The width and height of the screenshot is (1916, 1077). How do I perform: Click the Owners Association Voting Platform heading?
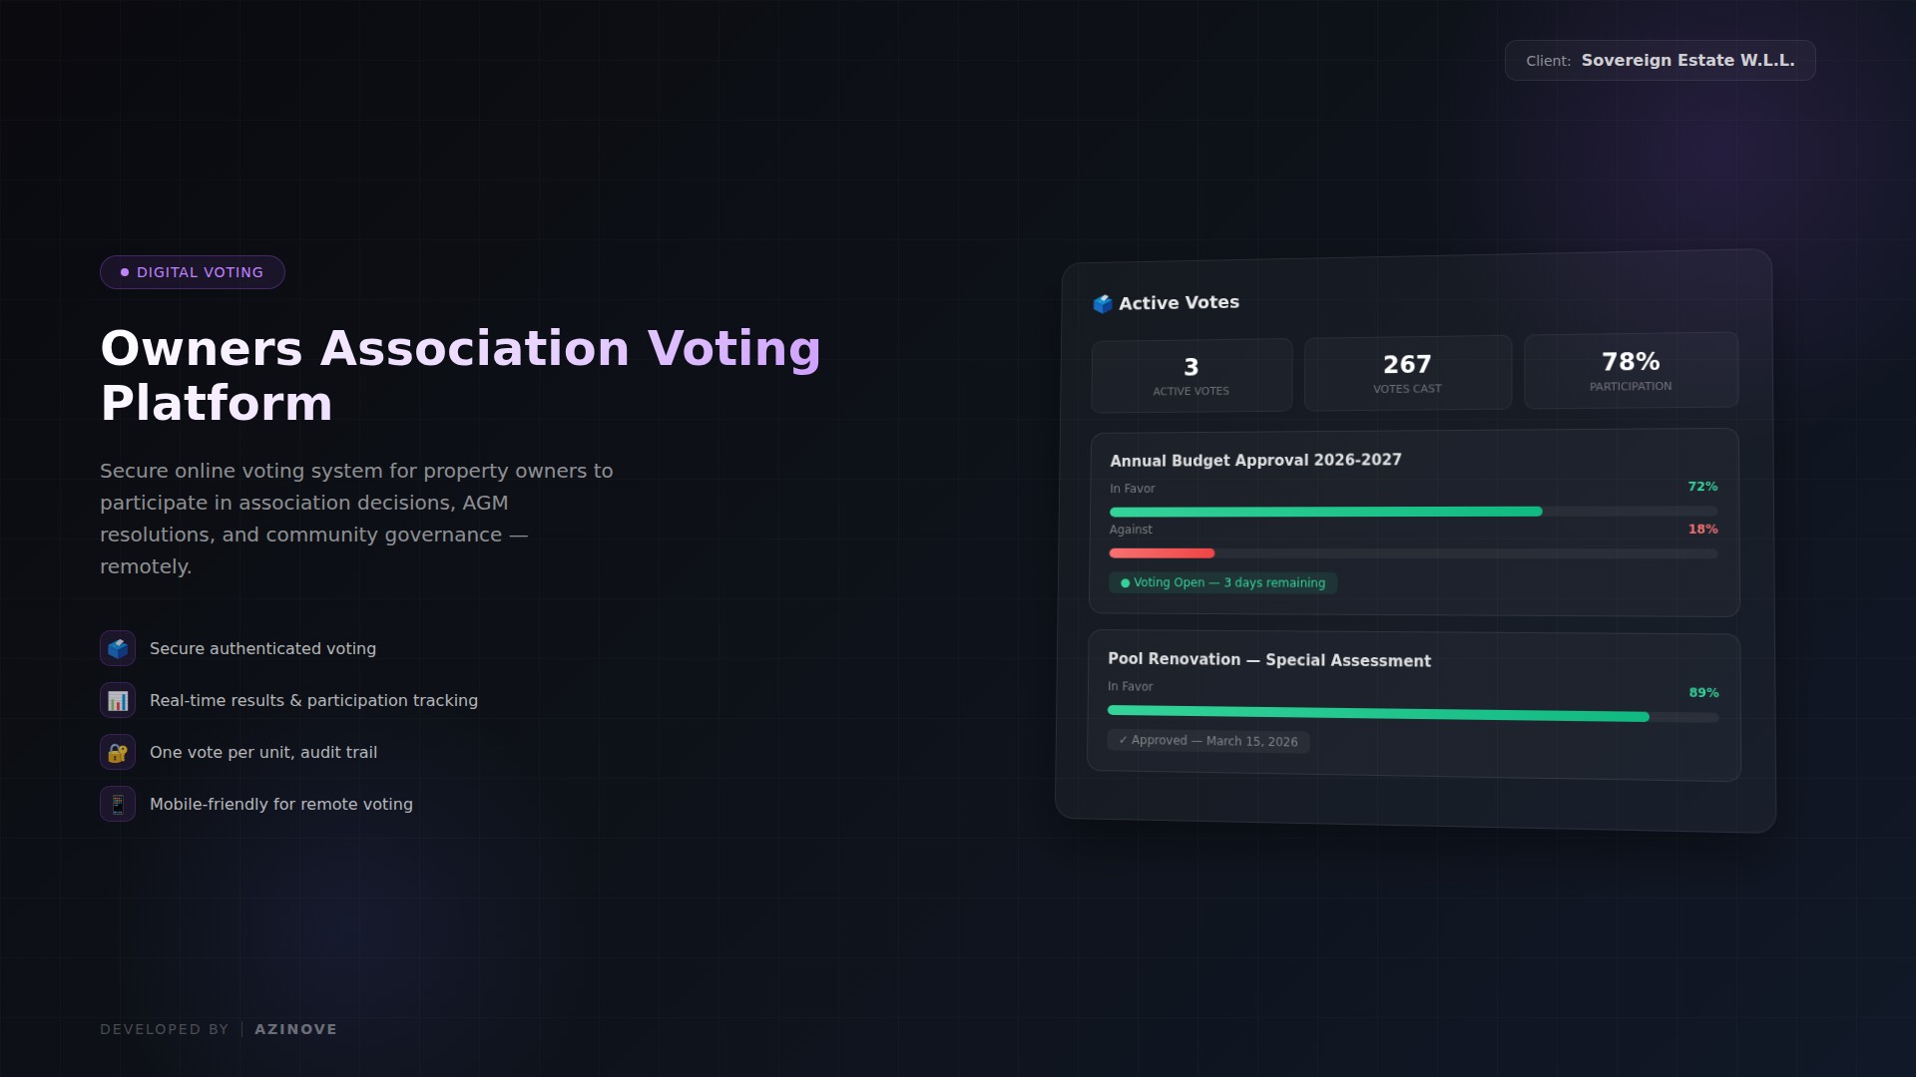(460, 375)
